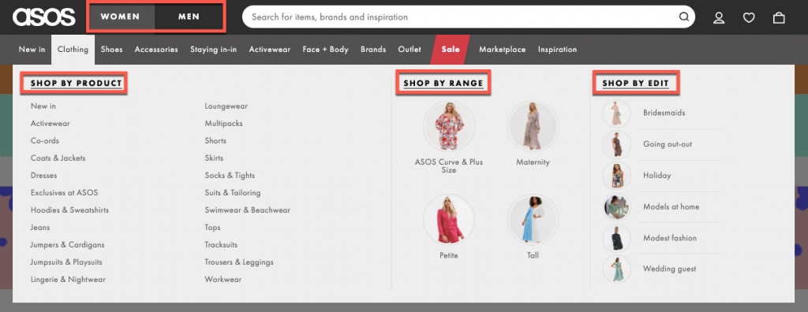
Task: Switch to the Men section
Action: [x=189, y=17]
